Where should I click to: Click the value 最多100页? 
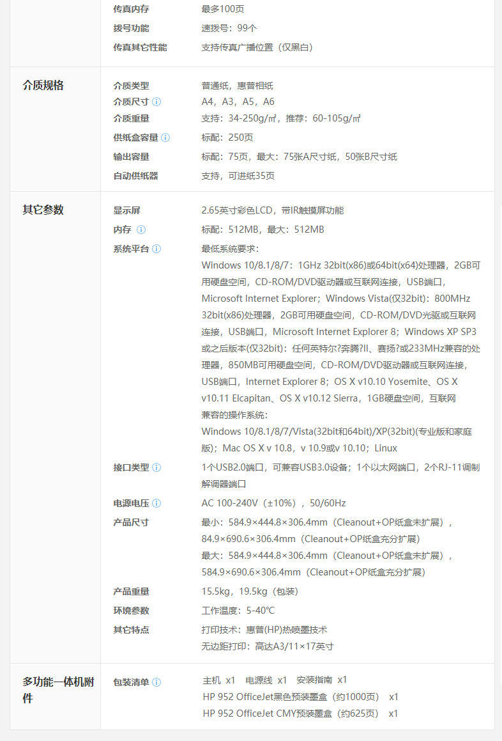(223, 9)
